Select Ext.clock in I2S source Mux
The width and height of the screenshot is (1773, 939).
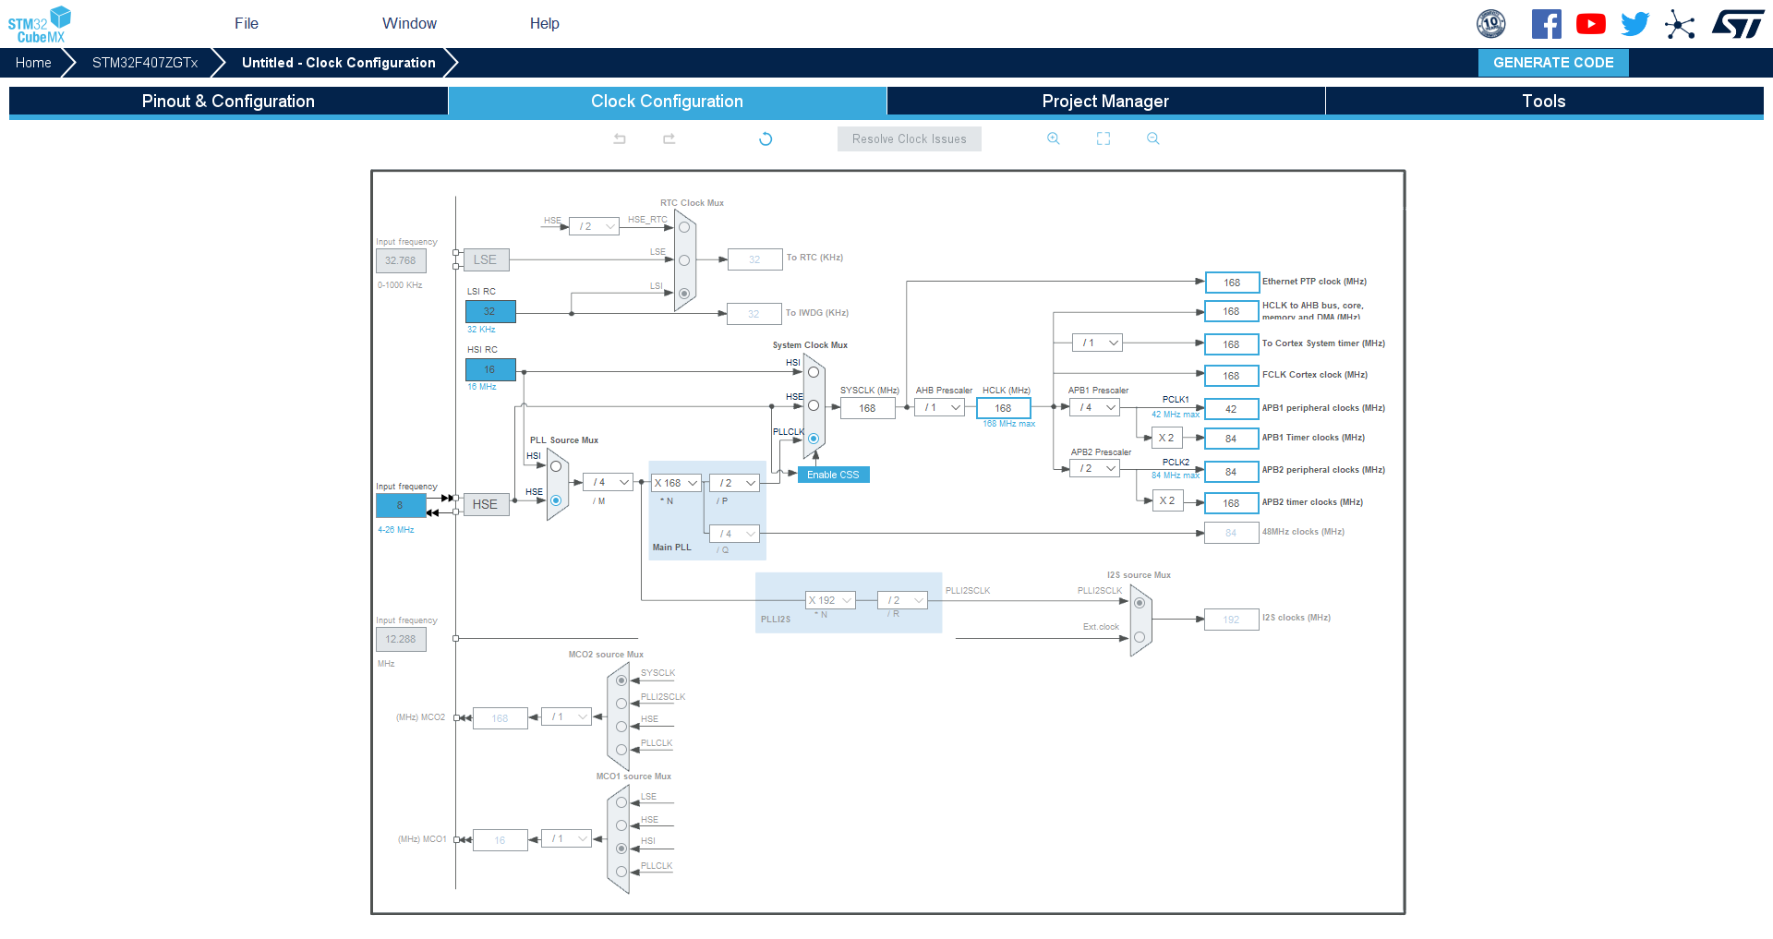coord(1140,637)
